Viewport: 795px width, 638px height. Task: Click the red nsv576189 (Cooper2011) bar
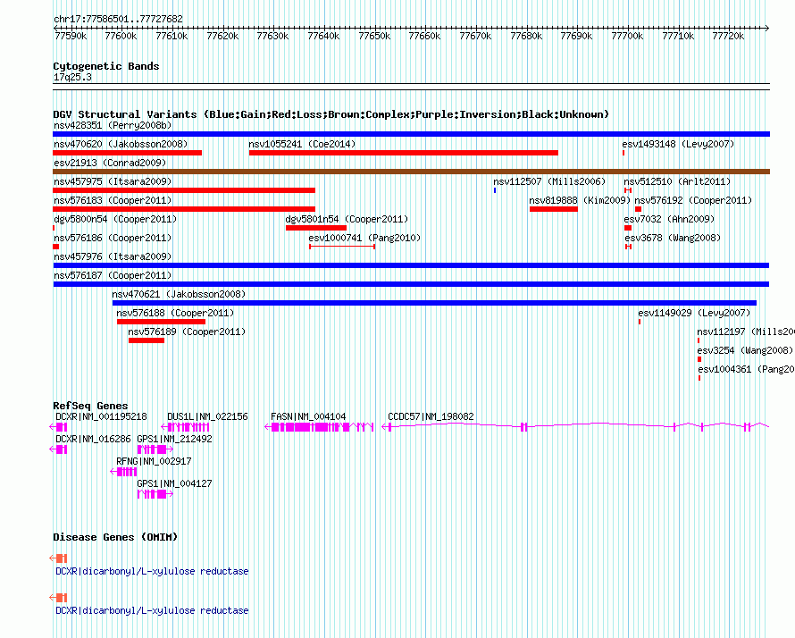(146, 340)
